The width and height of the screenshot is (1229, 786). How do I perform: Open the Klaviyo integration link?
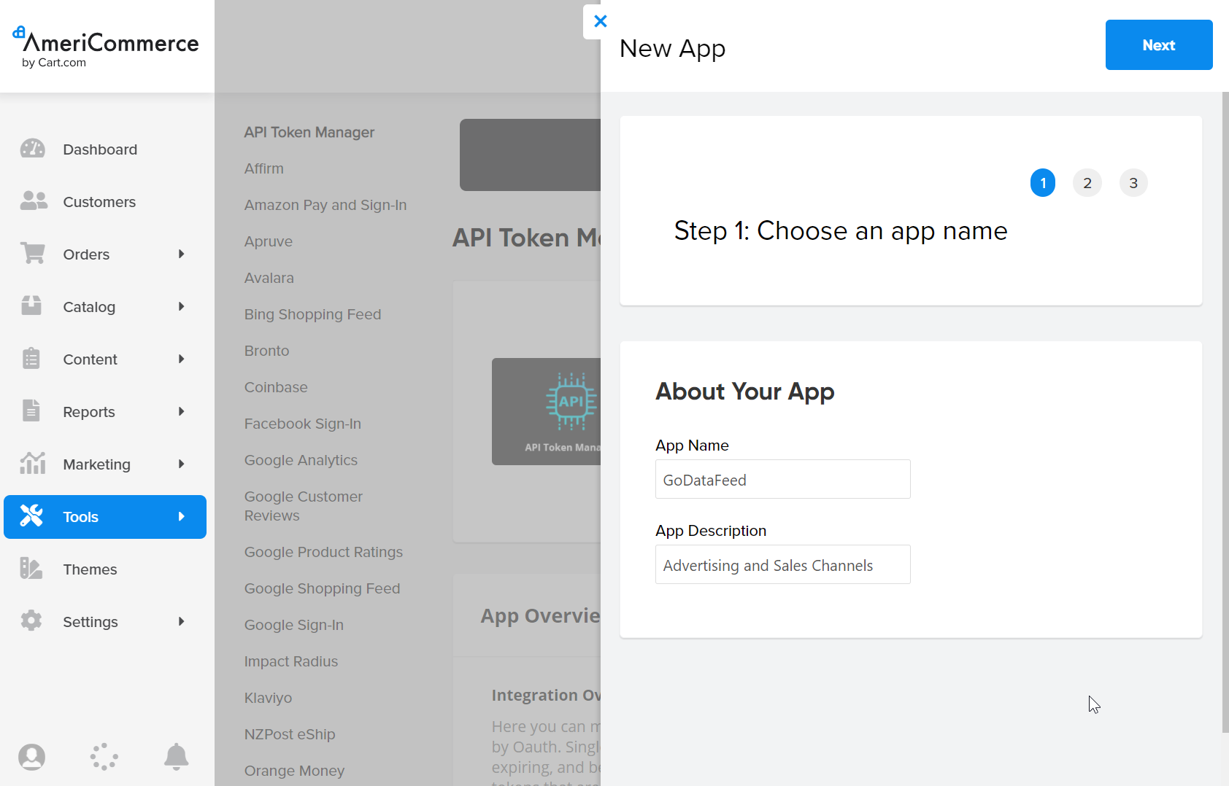coord(268,698)
